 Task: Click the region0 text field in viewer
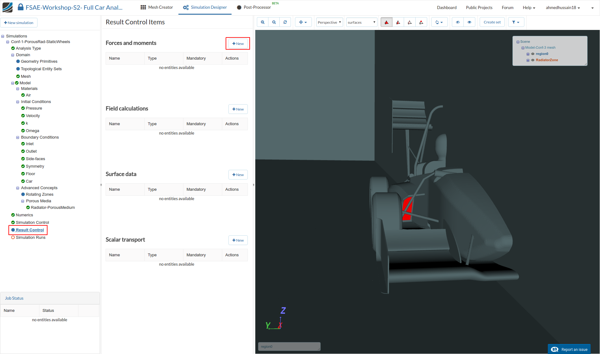(x=289, y=347)
